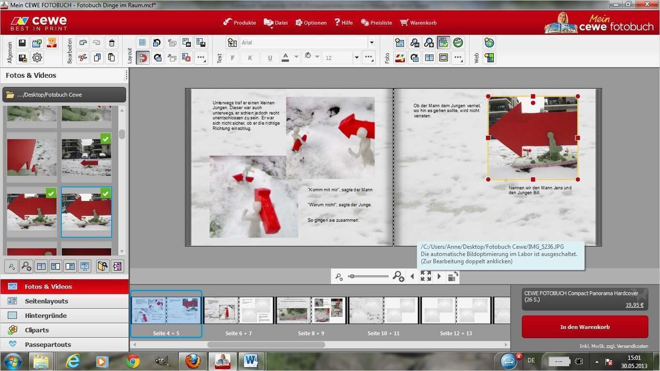Save the photo book with the disk icon

pyautogui.click(x=21, y=43)
